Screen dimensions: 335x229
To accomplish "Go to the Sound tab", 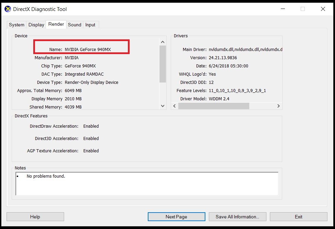I will tap(74, 25).
